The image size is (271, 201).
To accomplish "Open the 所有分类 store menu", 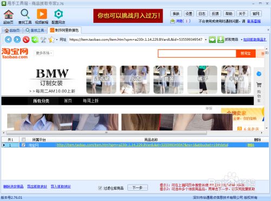I will pos(41,100).
